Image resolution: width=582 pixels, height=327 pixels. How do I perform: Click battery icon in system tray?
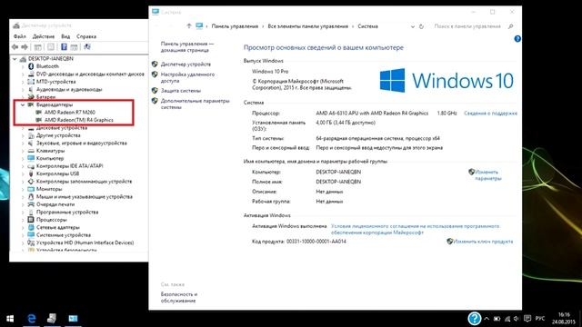click(x=497, y=319)
